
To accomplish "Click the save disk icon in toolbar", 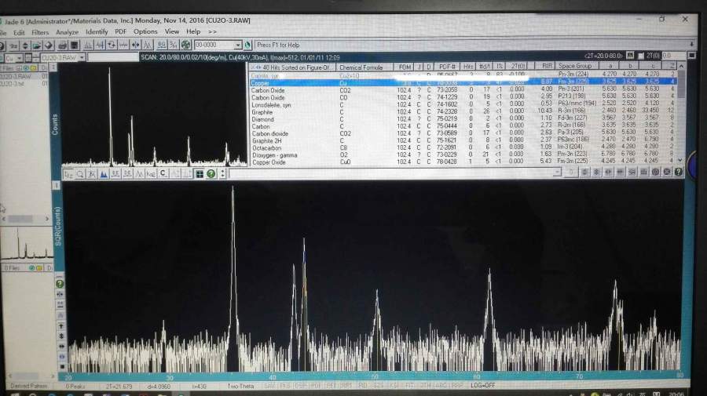I will pyautogui.click(x=75, y=45).
